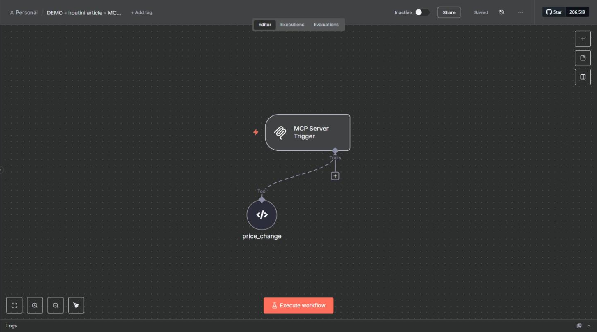Open the Evaluations tab
The height and width of the screenshot is (332, 597).
326,25
